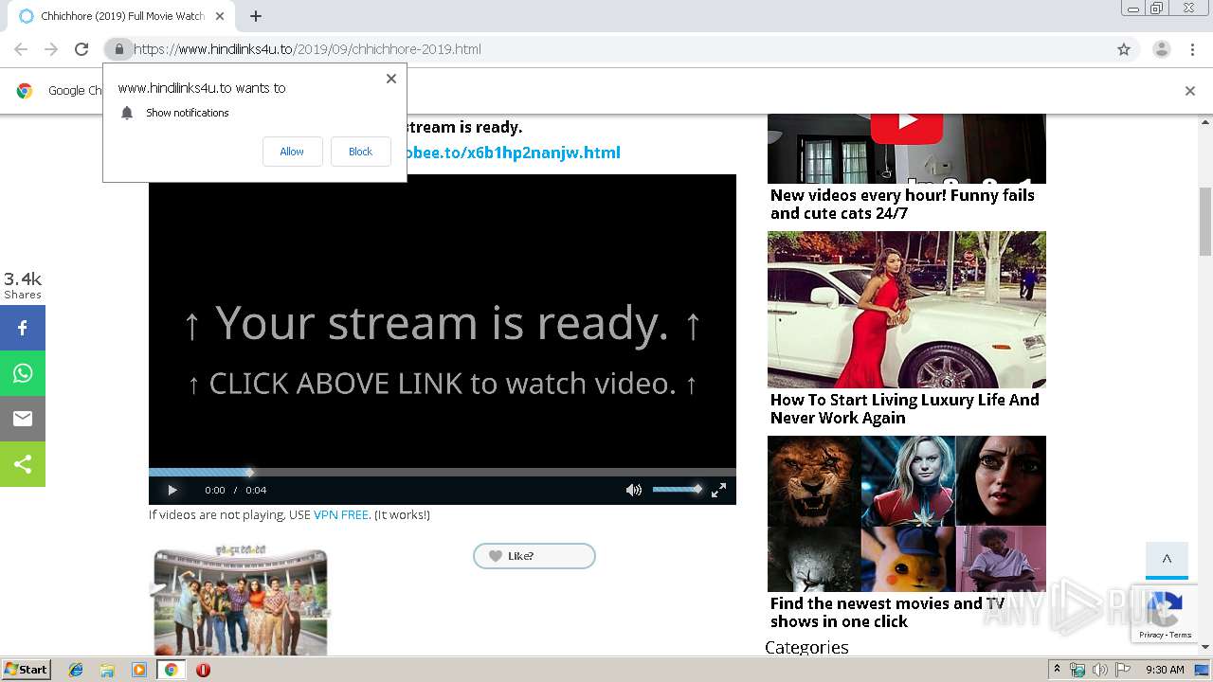Share via WhatsApp
Image resolution: width=1213 pixels, height=682 pixels.
tap(23, 373)
